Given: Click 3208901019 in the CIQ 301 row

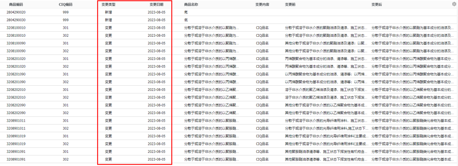Looking at the screenshot, I should pyautogui.click(x=16, y=136).
